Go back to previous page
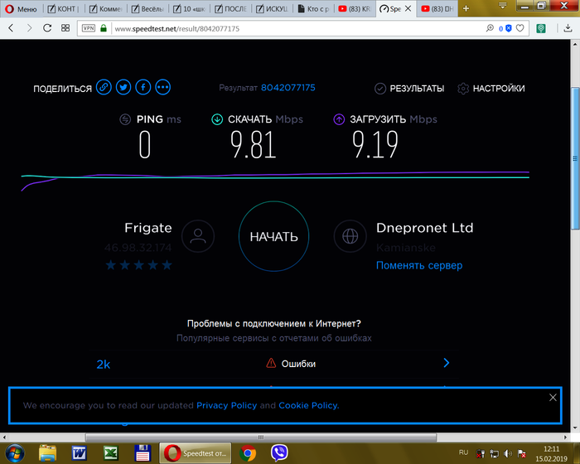The width and height of the screenshot is (580, 464). click(11, 28)
